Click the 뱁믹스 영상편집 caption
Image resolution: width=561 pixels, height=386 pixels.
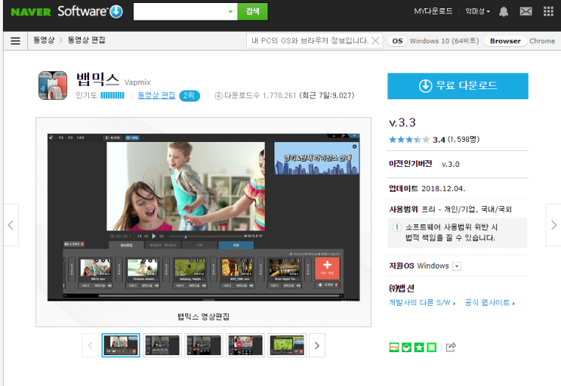pos(204,317)
